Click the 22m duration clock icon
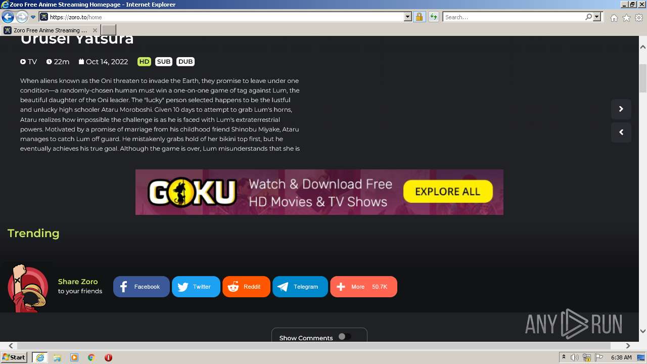This screenshot has width=647, height=364. 49,62
